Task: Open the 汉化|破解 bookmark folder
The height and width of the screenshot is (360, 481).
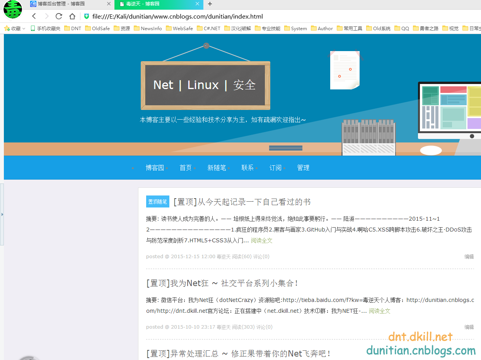Action: pyautogui.click(x=237, y=28)
